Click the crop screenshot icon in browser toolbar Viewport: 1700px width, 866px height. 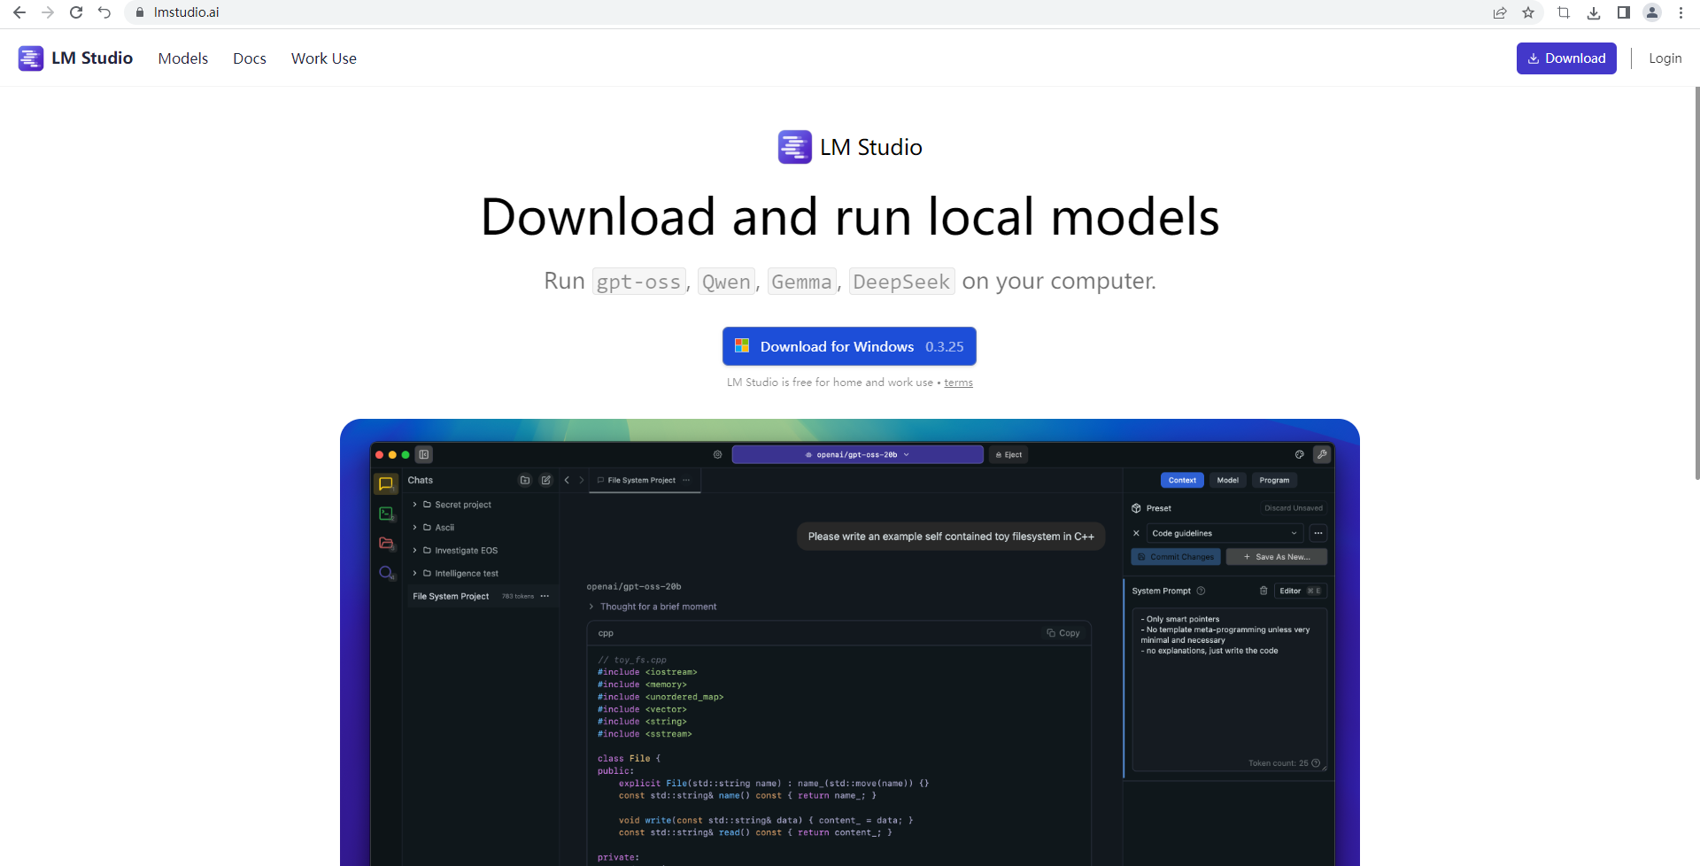pos(1564,12)
